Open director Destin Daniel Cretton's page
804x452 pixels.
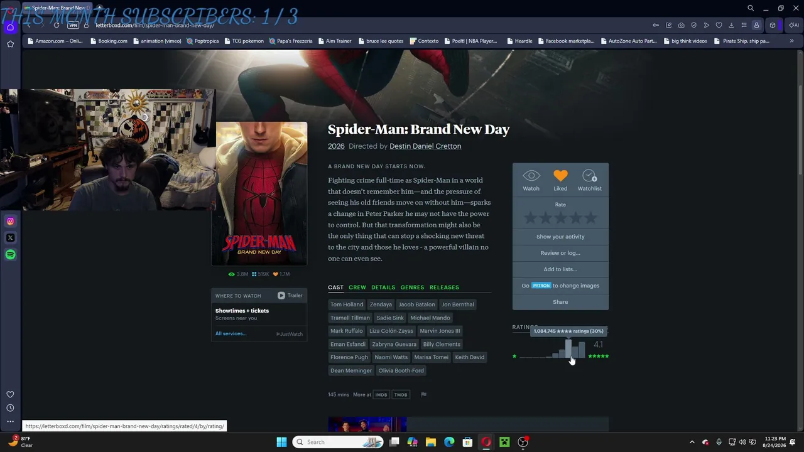[x=425, y=146]
